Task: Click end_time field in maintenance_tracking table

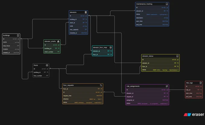Action: [152, 24]
